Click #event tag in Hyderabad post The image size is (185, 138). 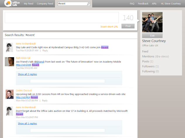(105, 47)
